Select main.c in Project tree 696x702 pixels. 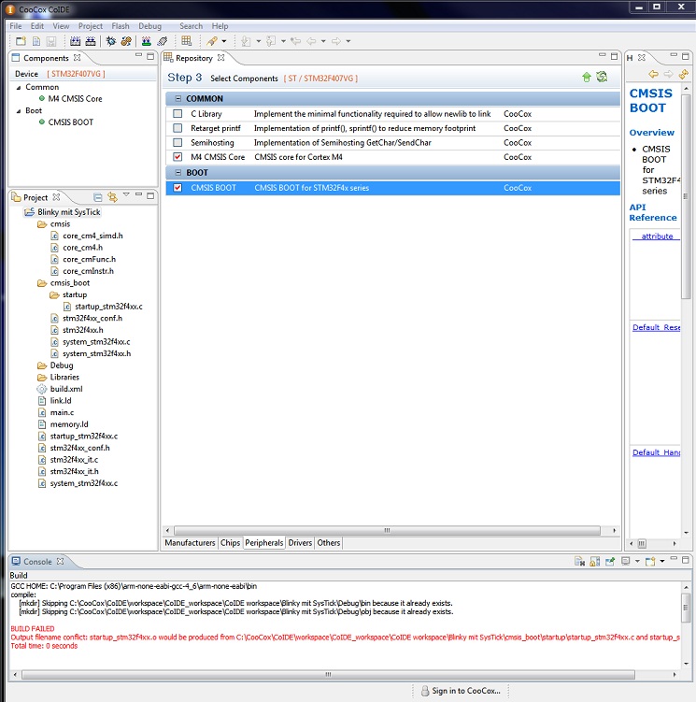(x=62, y=412)
